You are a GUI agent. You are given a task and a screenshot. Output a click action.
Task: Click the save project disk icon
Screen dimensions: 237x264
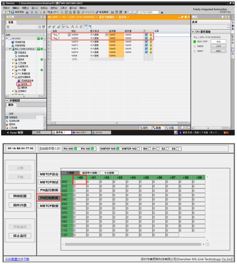pyautogui.click(x=12, y=12)
